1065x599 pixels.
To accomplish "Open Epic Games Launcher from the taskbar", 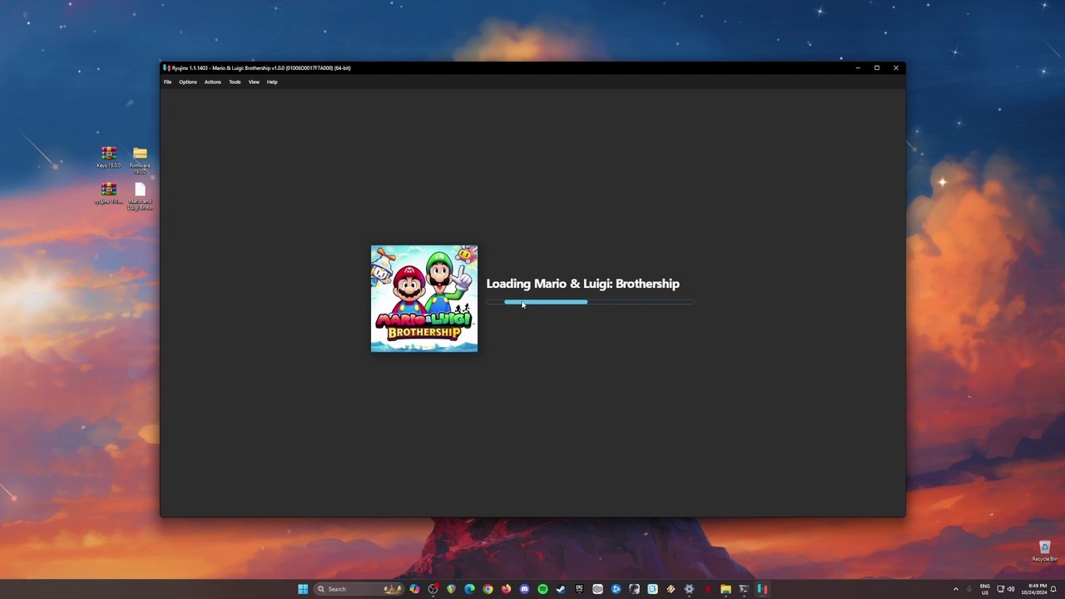I will pos(579,589).
